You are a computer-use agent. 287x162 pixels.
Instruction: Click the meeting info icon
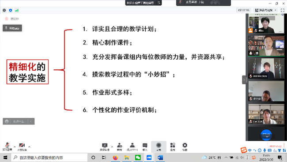(4, 11)
